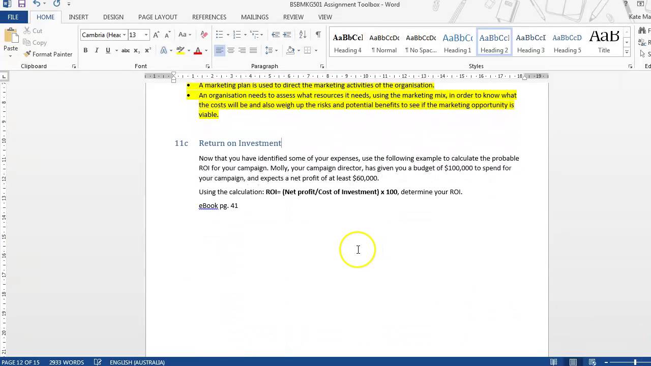Click the red Font Color button
Image resolution: width=651 pixels, height=366 pixels.
pyautogui.click(x=198, y=50)
